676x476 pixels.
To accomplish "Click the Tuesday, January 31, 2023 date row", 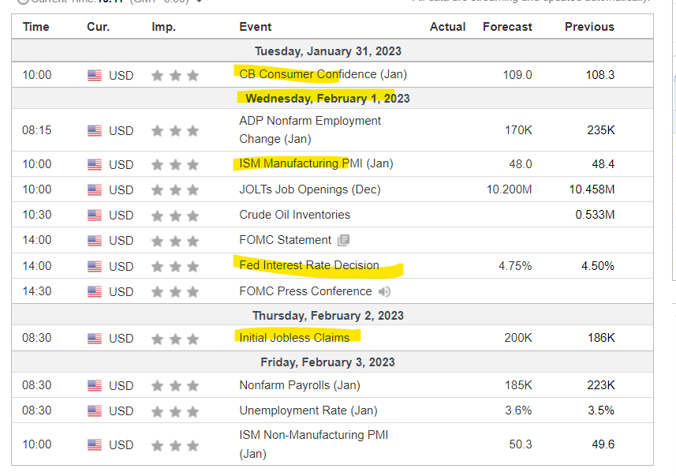I will (x=332, y=51).
